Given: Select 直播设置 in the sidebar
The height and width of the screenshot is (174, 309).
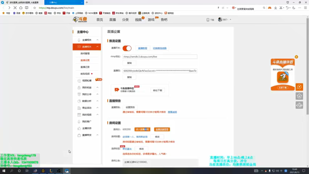Looking at the screenshot, I should [85, 60].
